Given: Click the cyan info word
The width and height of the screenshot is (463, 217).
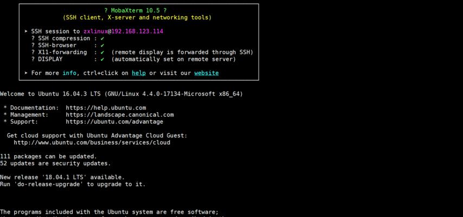Looking at the screenshot, I should (x=69, y=73).
